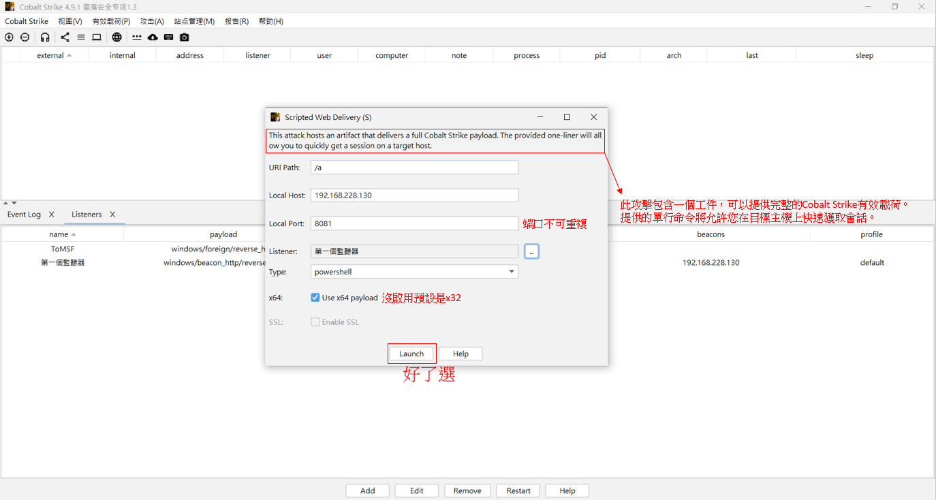This screenshot has height=500, width=936.
Task: Click the Local Port input field
Action: tap(414, 223)
